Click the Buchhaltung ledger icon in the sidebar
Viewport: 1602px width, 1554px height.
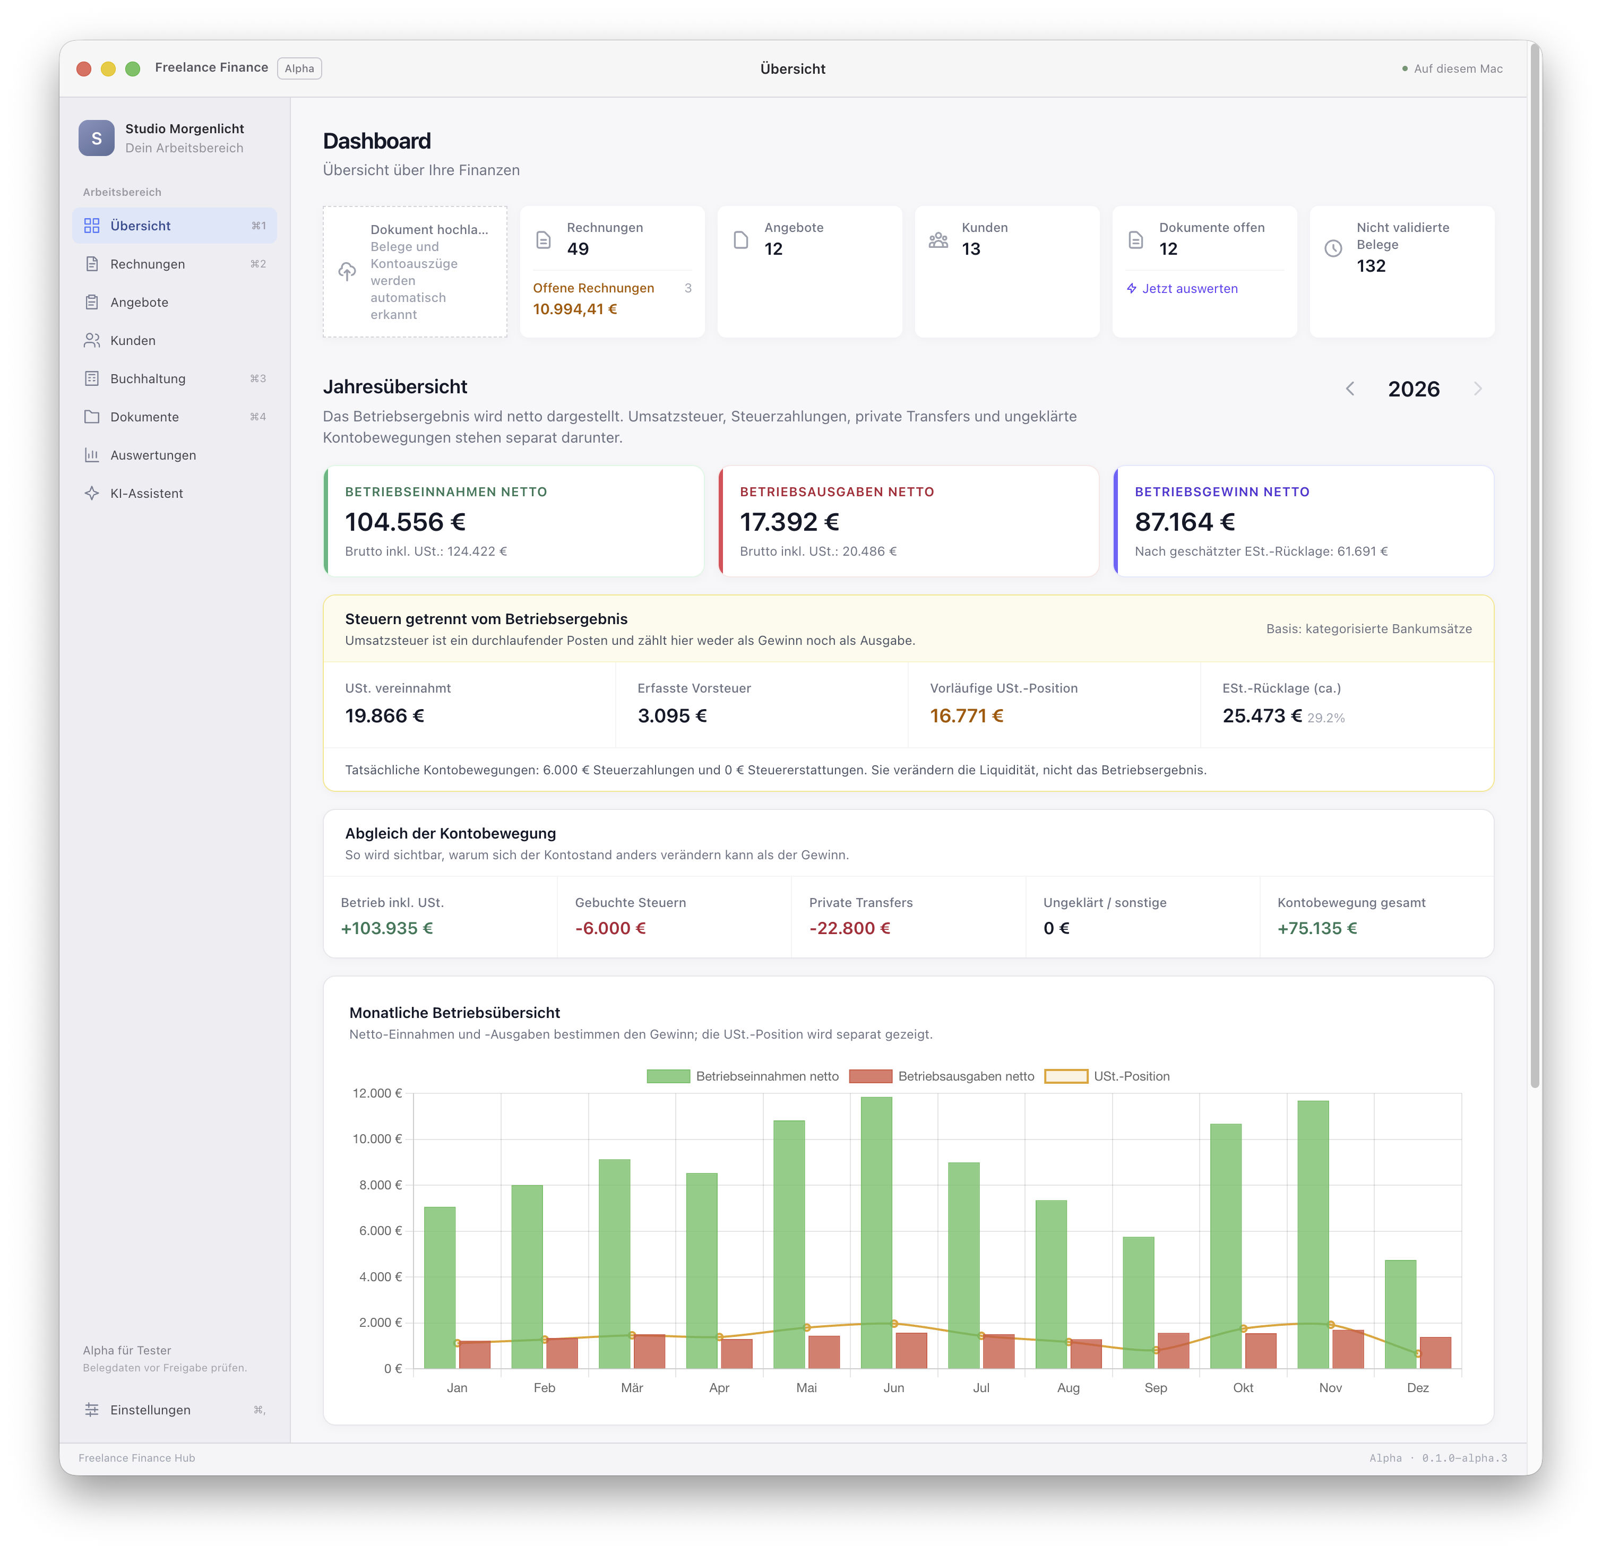pyautogui.click(x=91, y=378)
